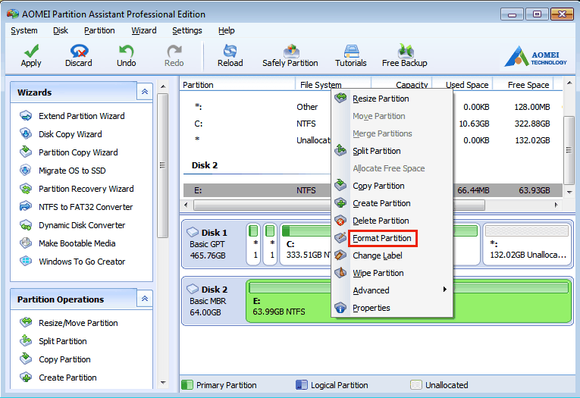The width and height of the screenshot is (580, 398).
Task: Click the Discard toolbar icon
Action: (79, 51)
